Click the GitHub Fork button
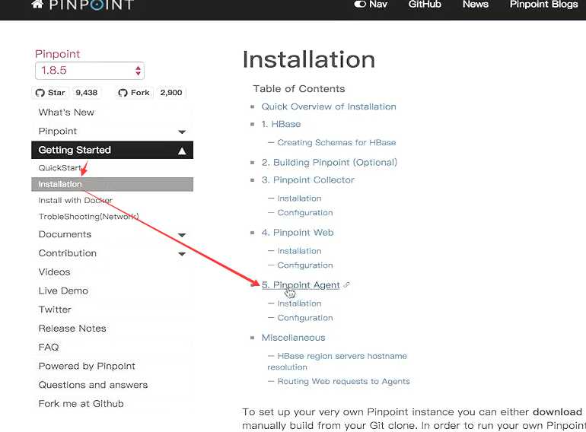The height and width of the screenshot is (432, 586). click(x=134, y=93)
